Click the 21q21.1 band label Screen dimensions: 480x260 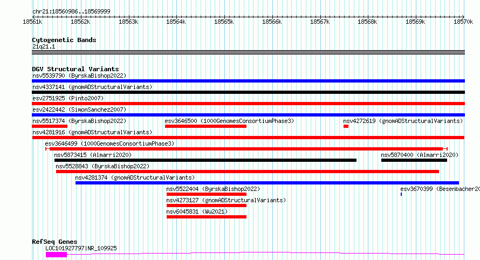click(44, 46)
